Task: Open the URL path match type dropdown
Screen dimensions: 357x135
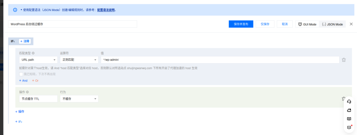Action: point(38,60)
